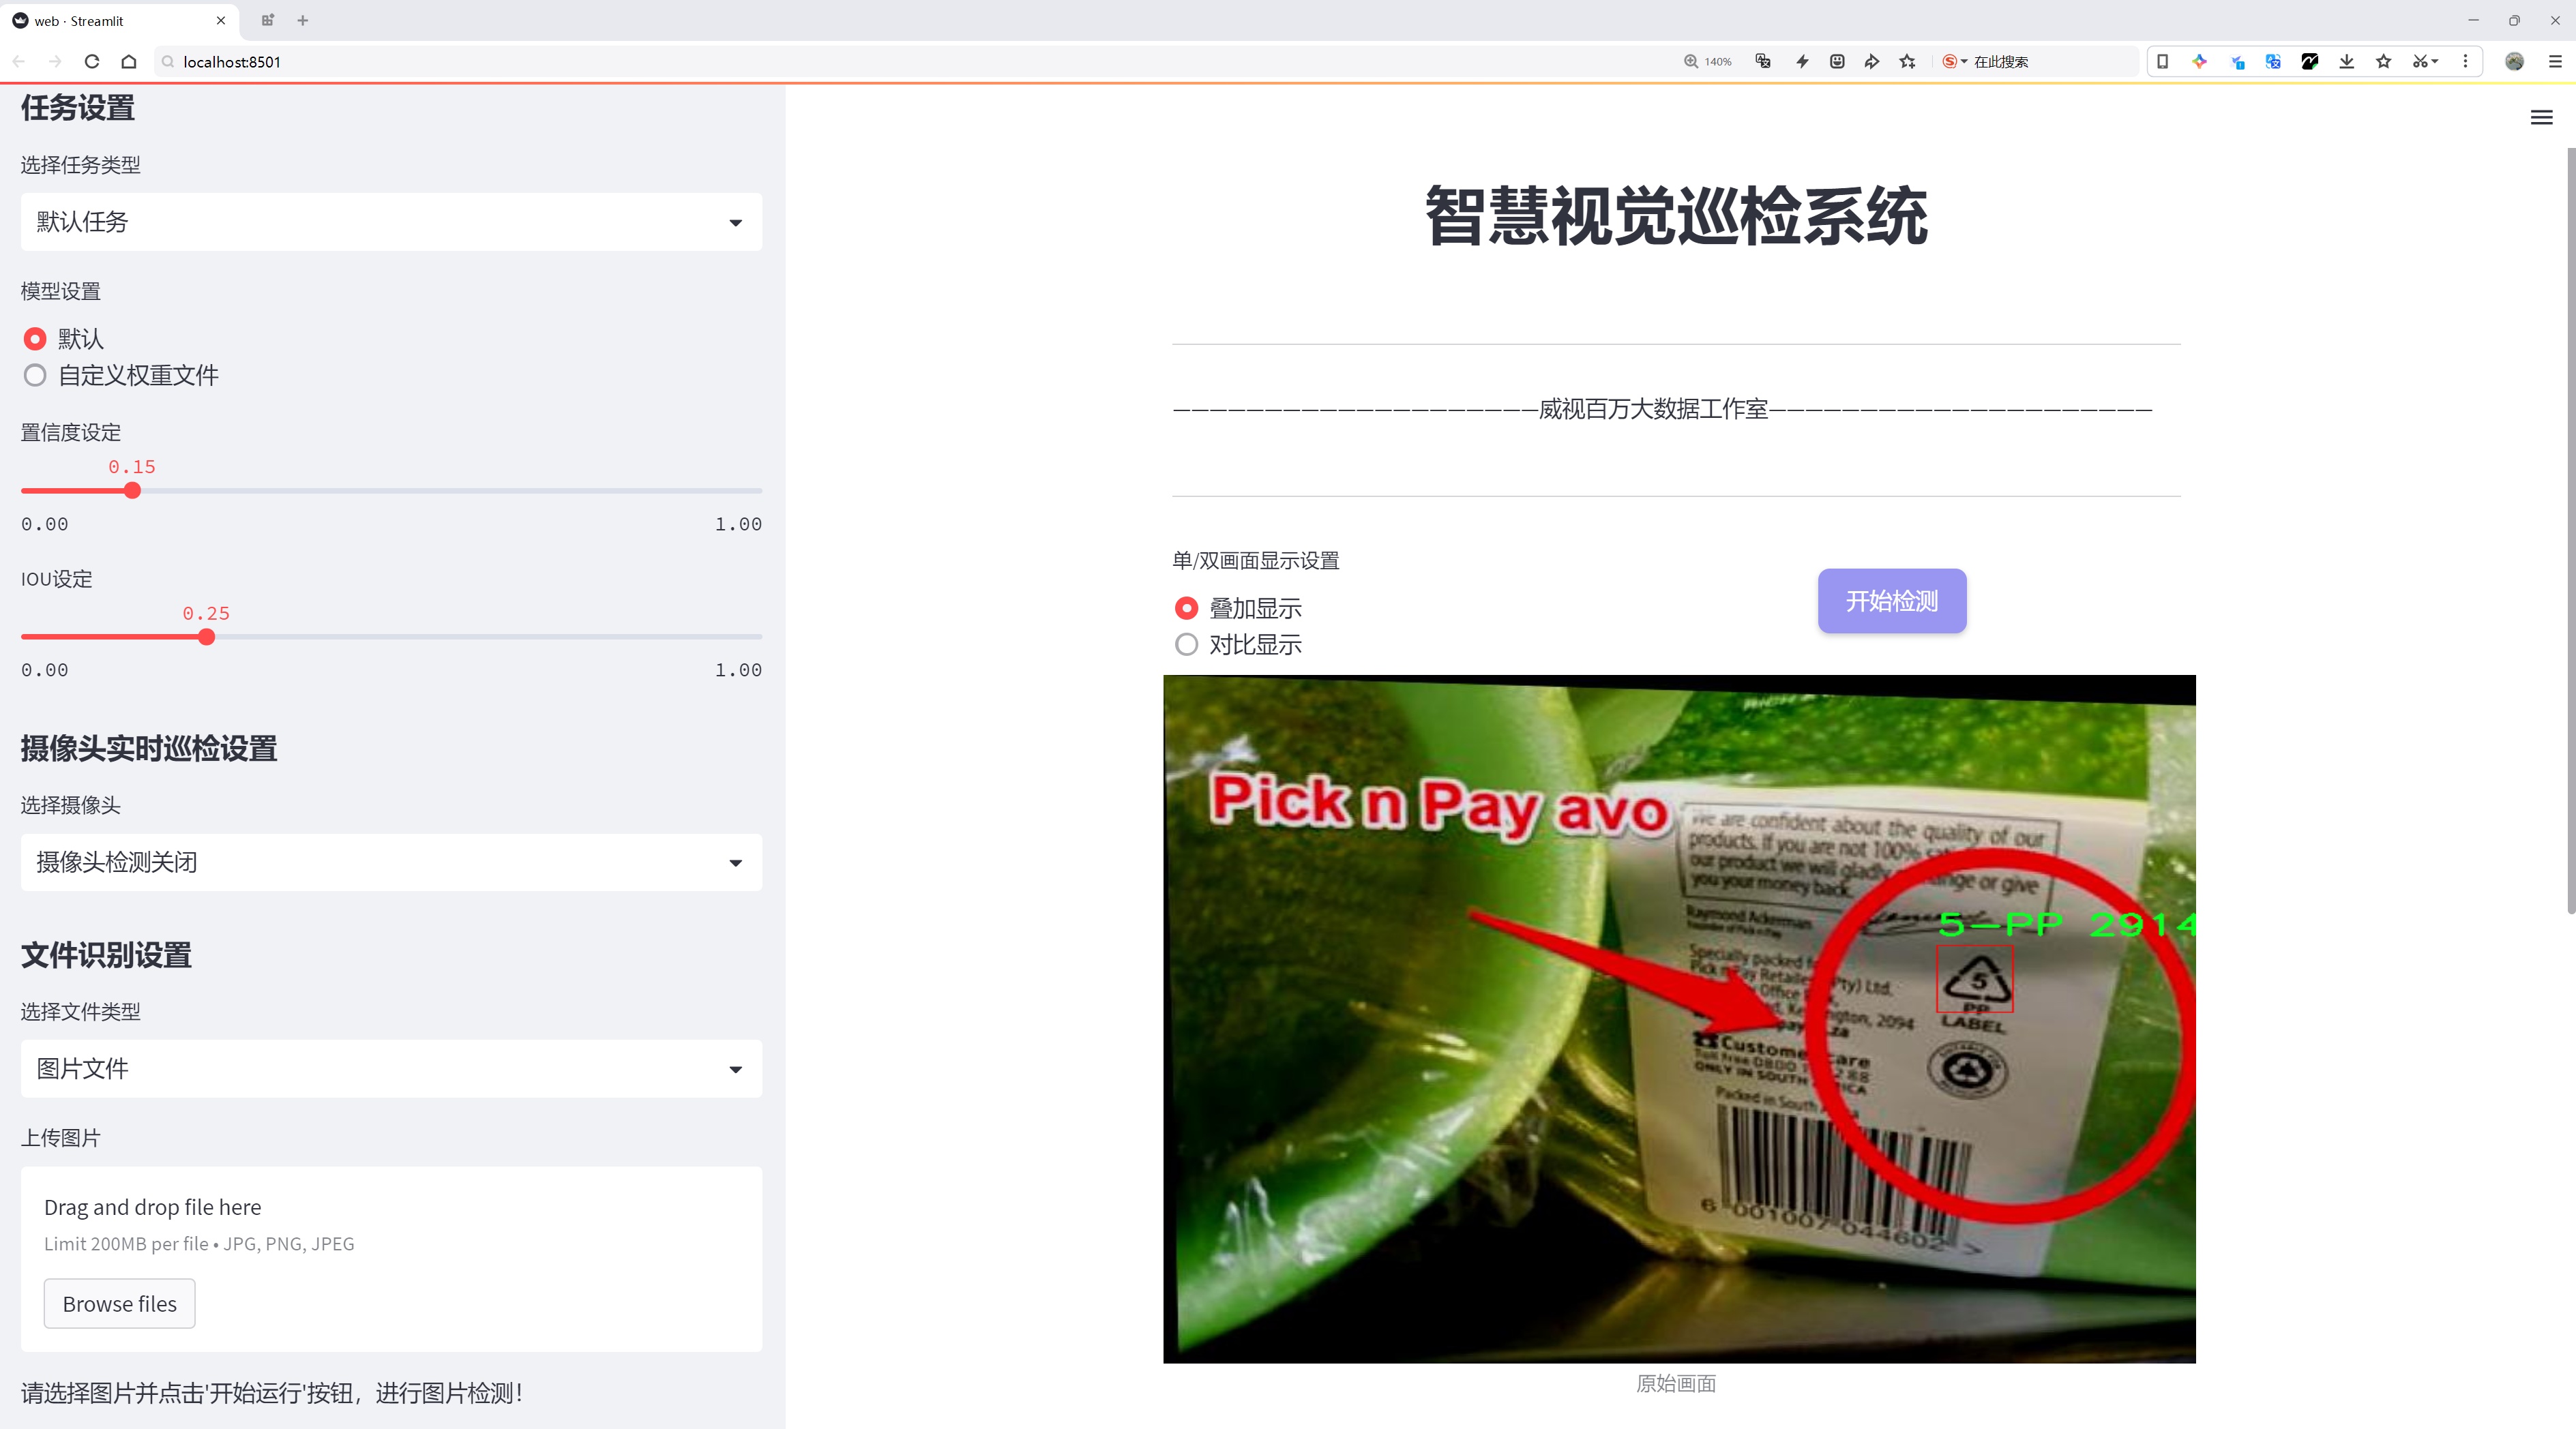Click the user profile avatar

2514,61
